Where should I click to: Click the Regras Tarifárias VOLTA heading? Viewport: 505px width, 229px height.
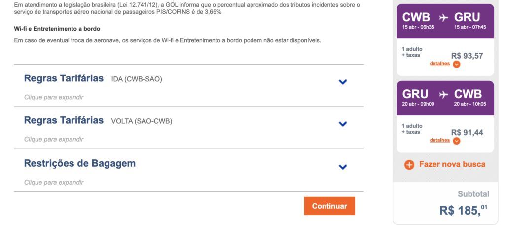64,121
